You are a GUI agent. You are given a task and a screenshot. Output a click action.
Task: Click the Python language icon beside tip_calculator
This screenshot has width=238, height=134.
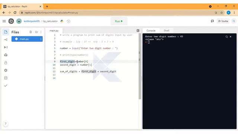62,21
